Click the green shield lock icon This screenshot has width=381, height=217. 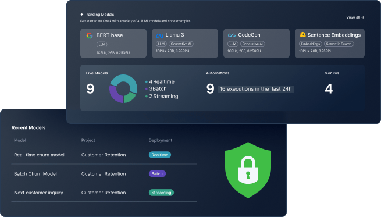(248, 170)
